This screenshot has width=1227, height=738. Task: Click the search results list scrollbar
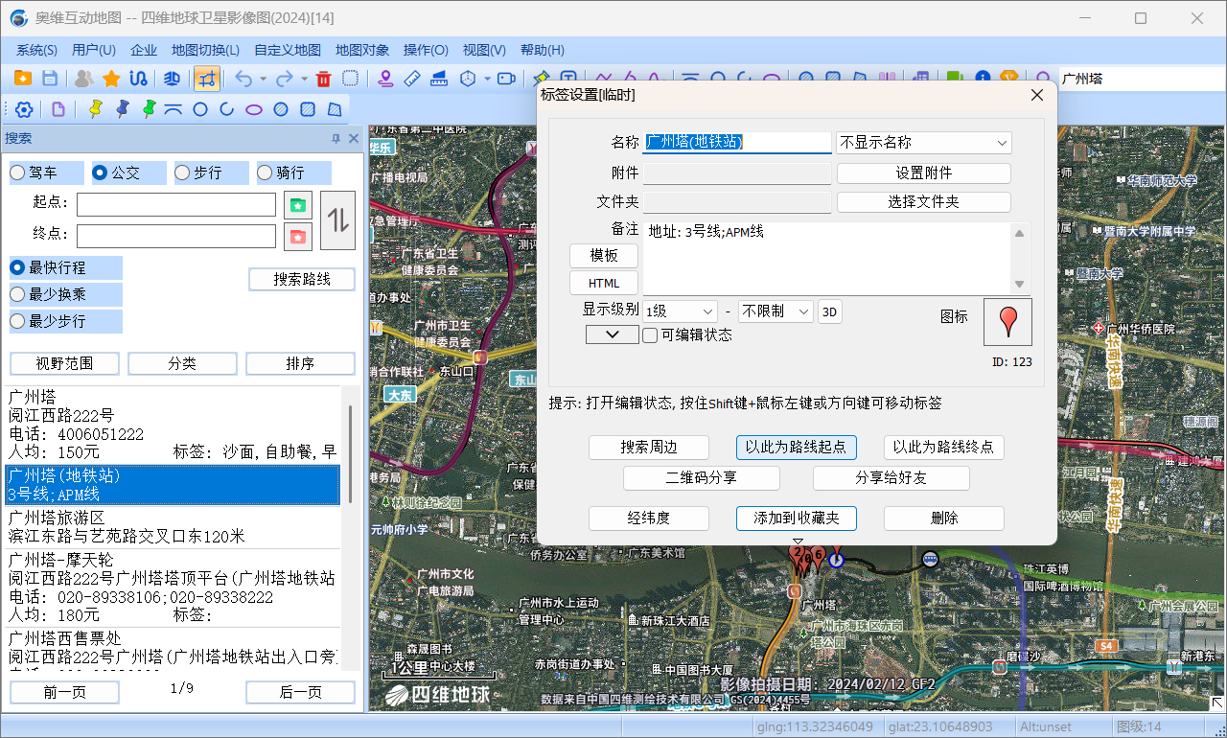(x=350, y=454)
